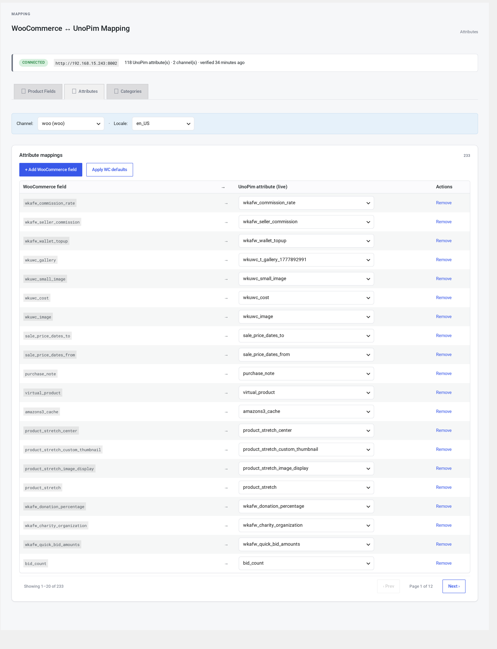The width and height of the screenshot is (497, 649).
Task: Open UnoPim dropdown for wkafw_seller_commission
Action: 306,222
